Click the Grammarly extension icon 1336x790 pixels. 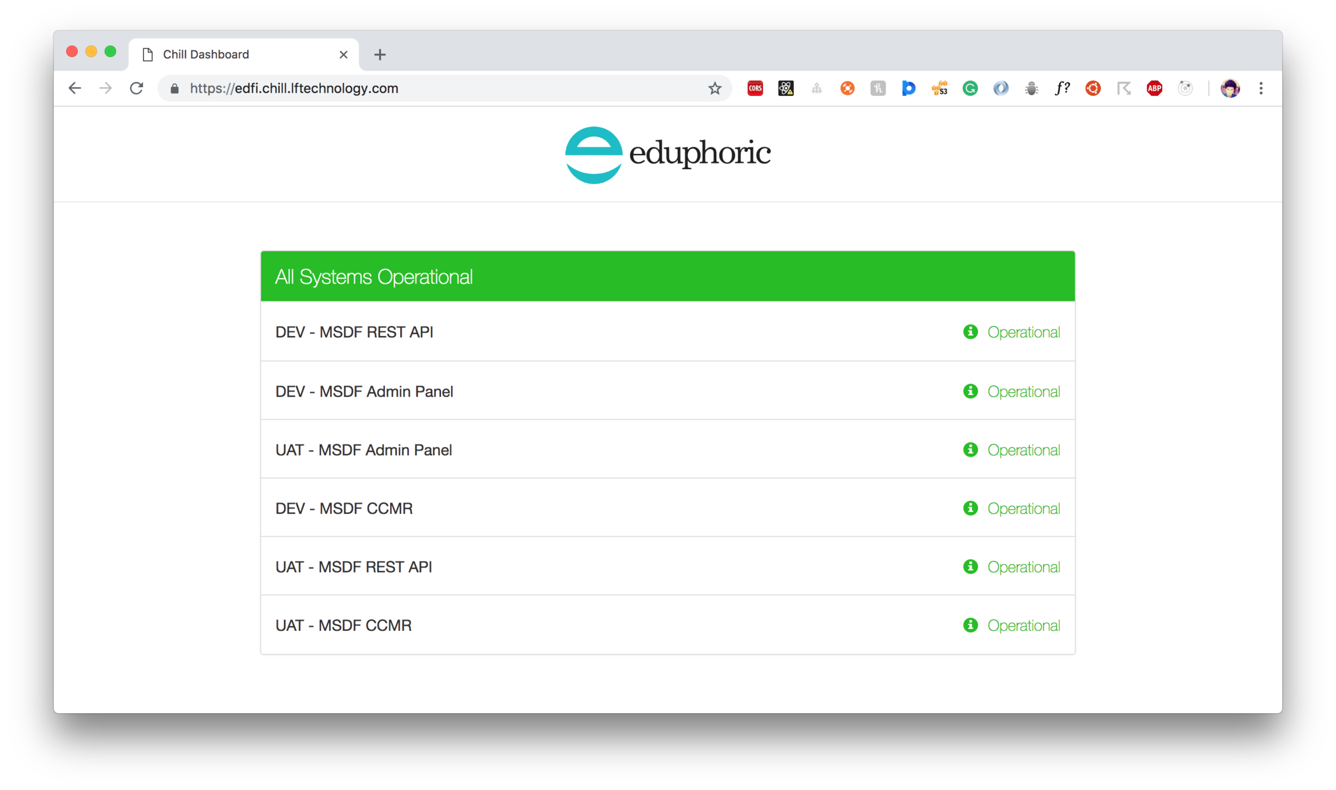[970, 88]
